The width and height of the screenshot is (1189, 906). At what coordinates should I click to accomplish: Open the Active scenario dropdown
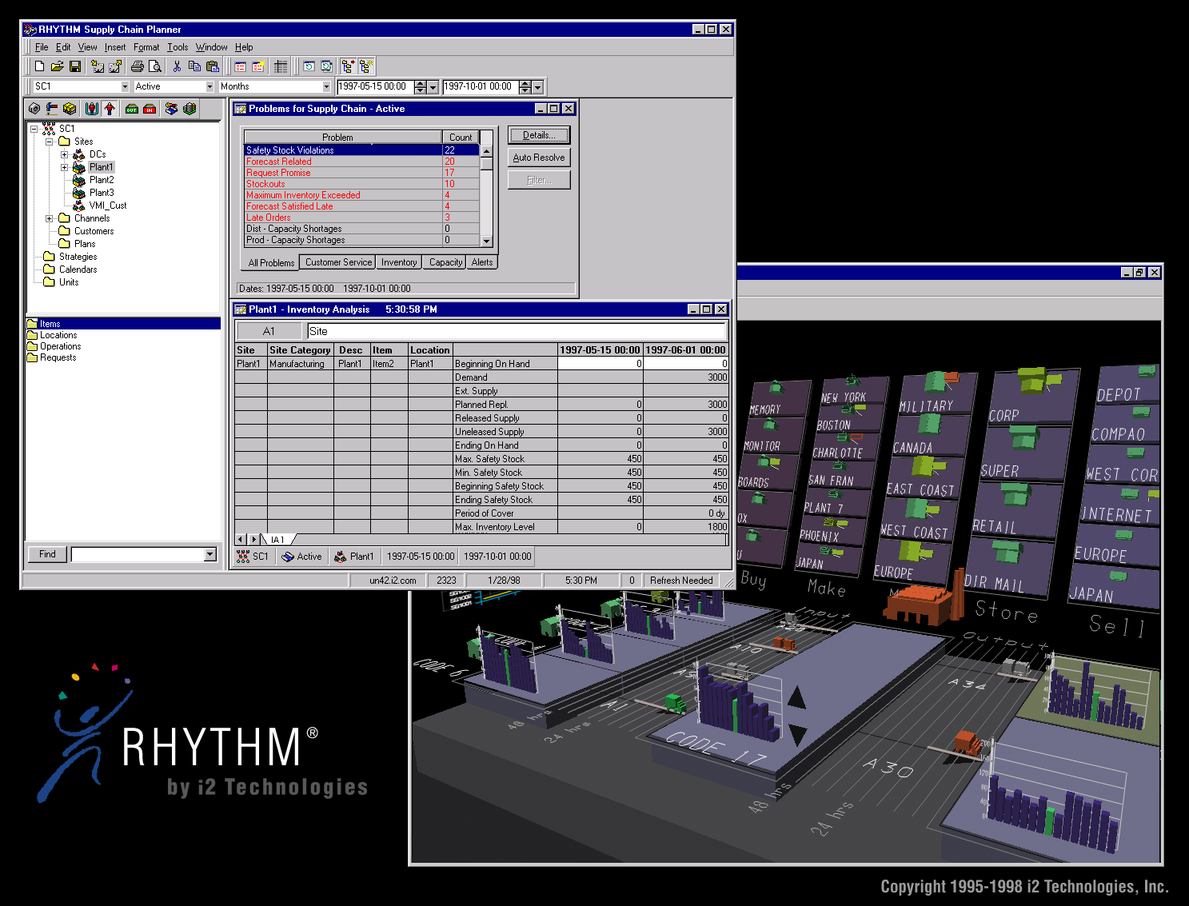pyautogui.click(x=209, y=86)
